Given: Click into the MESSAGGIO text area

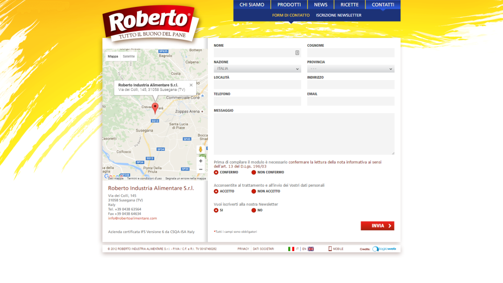Looking at the screenshot, I should tap(304, 134).
